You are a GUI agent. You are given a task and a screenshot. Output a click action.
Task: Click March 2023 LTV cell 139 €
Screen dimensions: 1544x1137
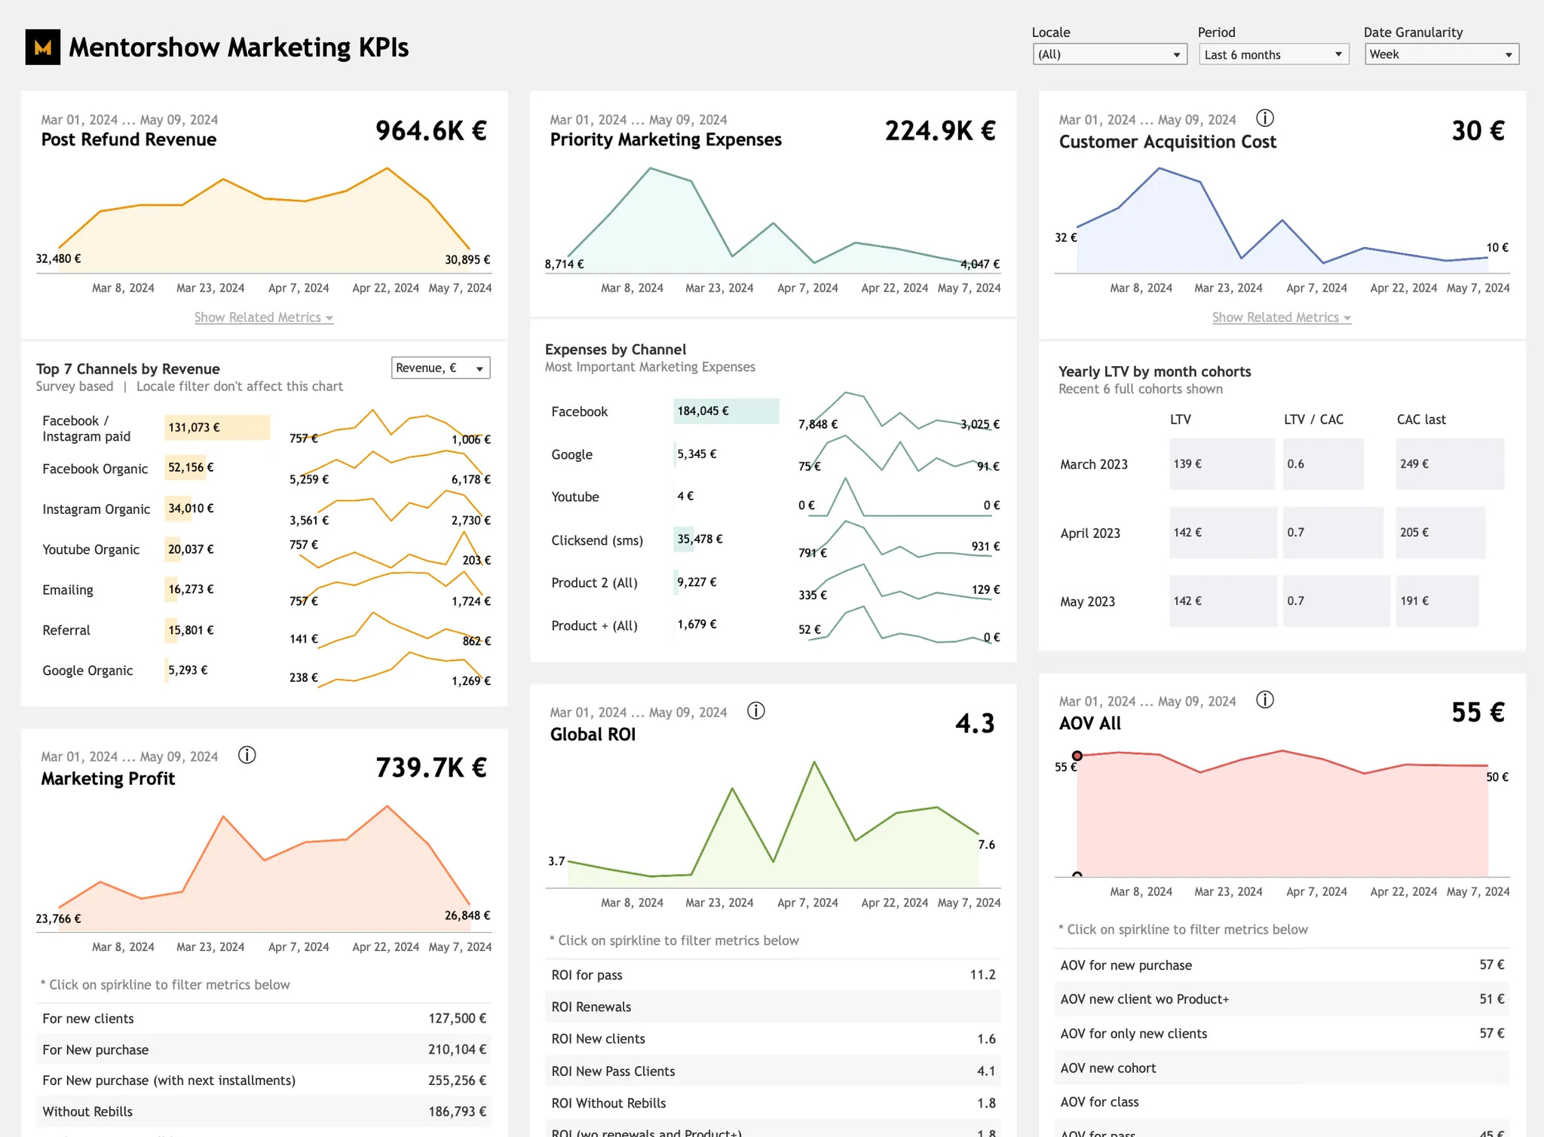coord(1221,464)
